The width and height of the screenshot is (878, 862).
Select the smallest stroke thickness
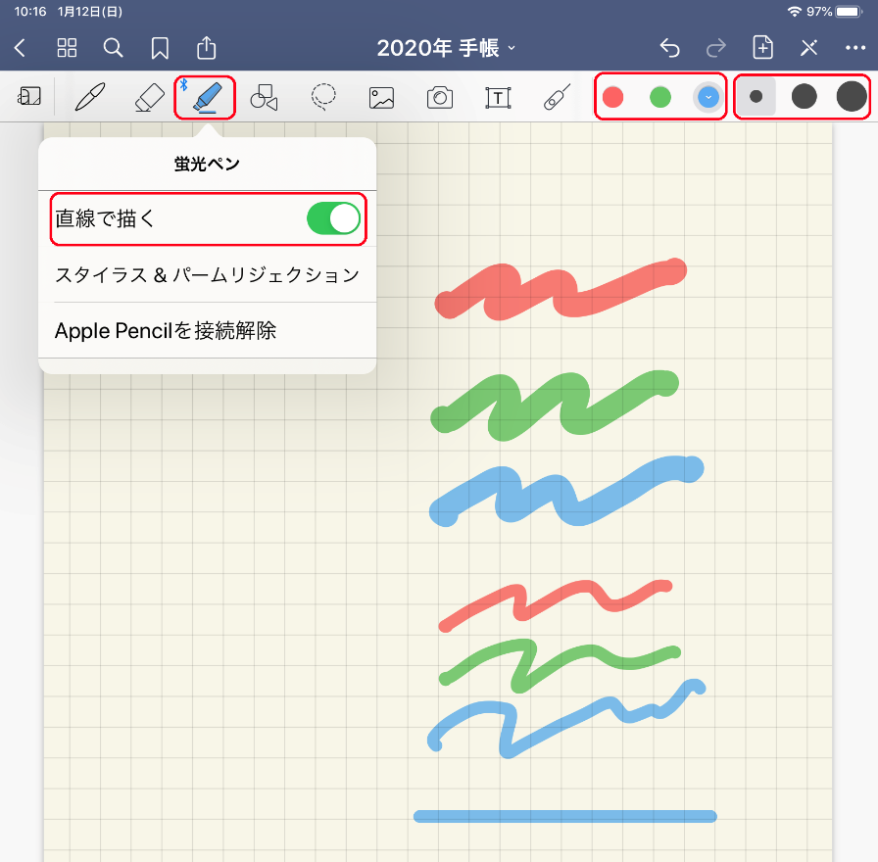coord(756,97)
